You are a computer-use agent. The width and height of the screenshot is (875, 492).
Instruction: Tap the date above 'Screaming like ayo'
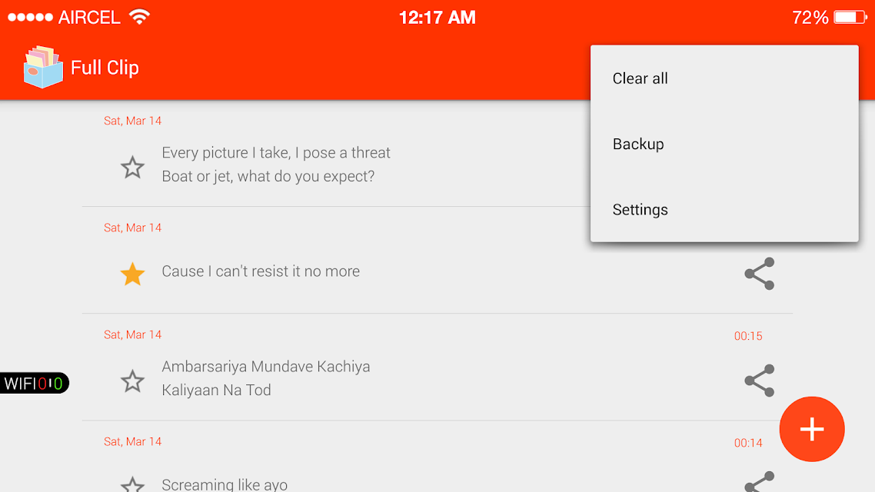pyautogui.click(x=133, y=442)
